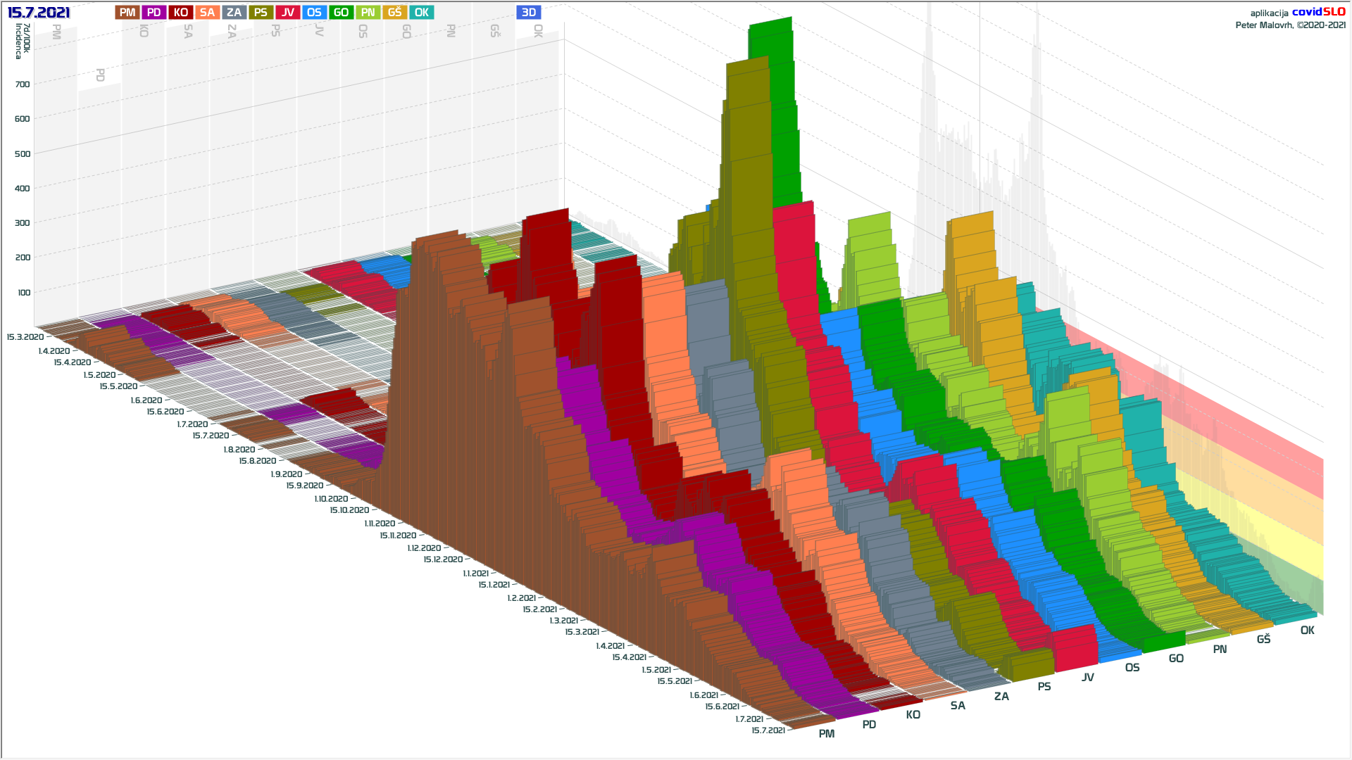Click the green GO region button
The width and height of the screenshot is (1352, 760).
pos(341,13)
